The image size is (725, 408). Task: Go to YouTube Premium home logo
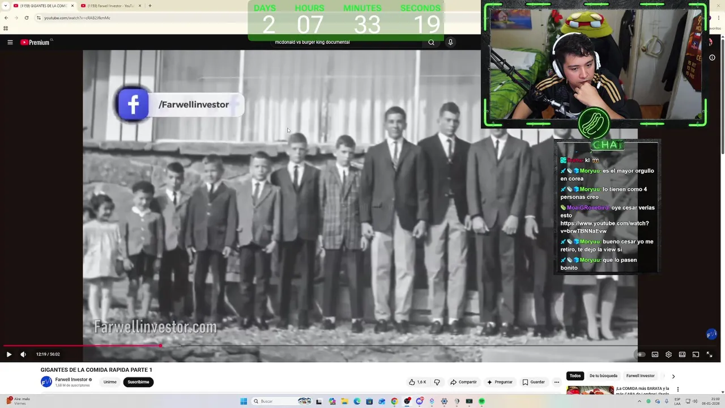click(35, 42)
